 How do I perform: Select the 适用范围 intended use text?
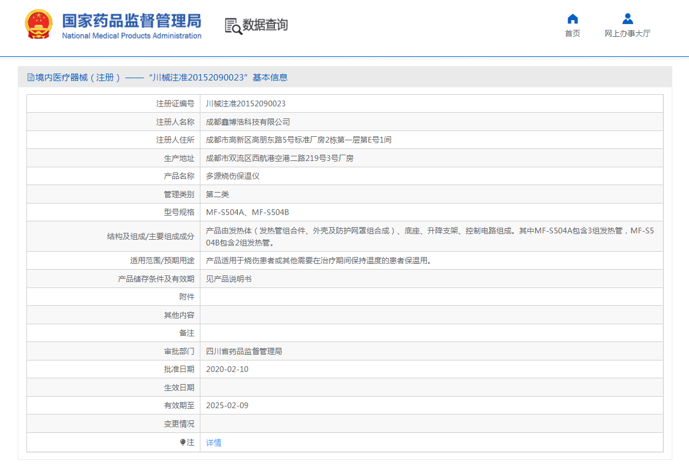(319, 260)
